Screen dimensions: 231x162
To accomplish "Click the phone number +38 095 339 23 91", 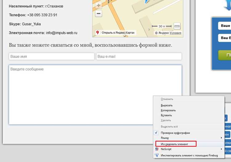I will pyautogui.click(x=42, y=15).
